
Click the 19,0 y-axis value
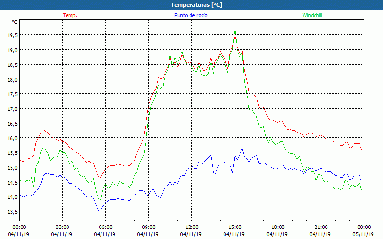point(12,50)
